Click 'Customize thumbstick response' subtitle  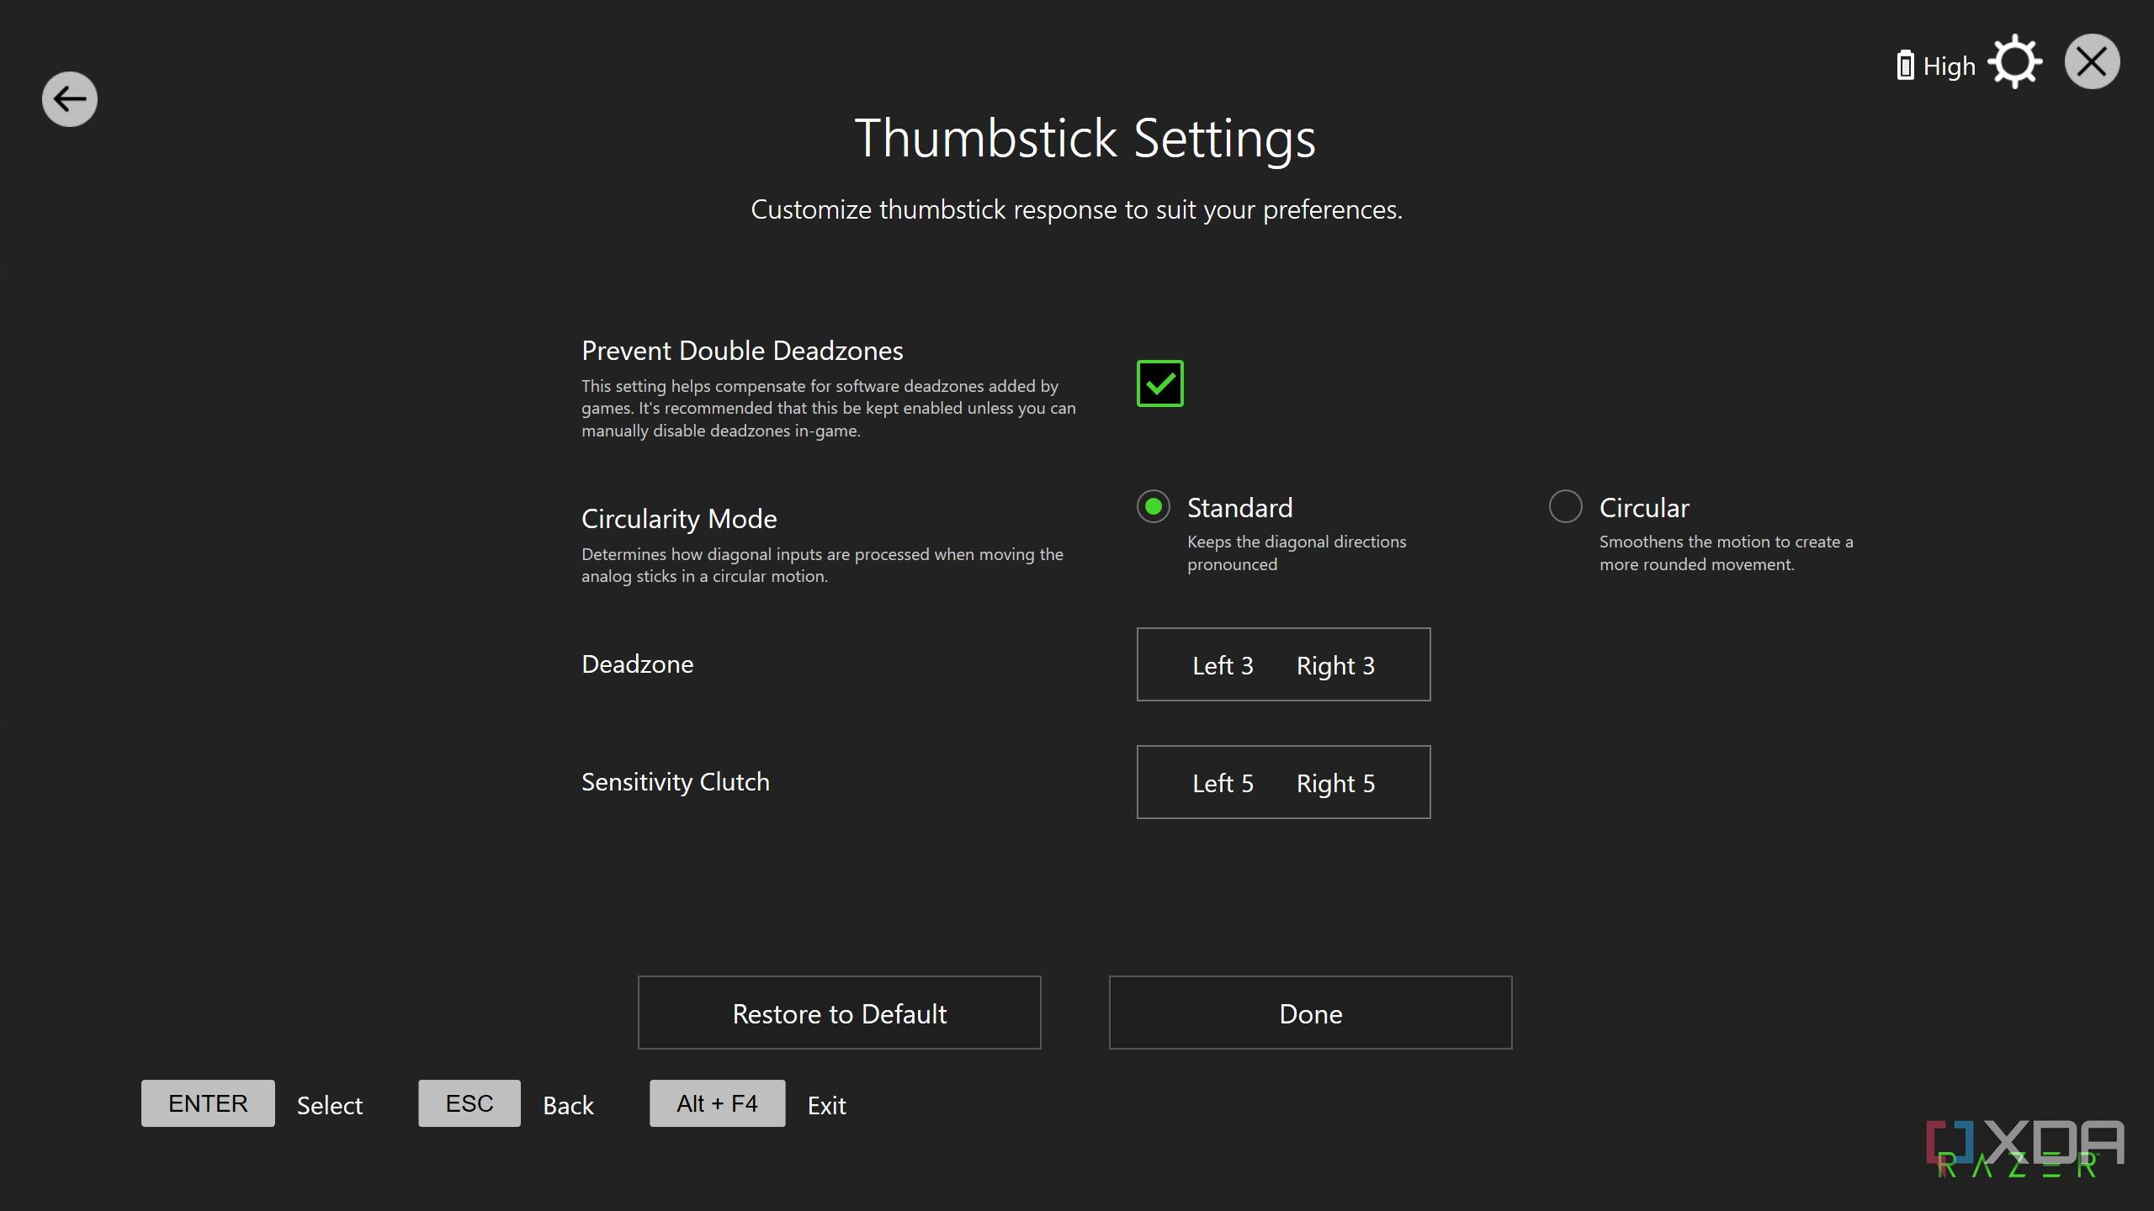(x=1076, y=209)
